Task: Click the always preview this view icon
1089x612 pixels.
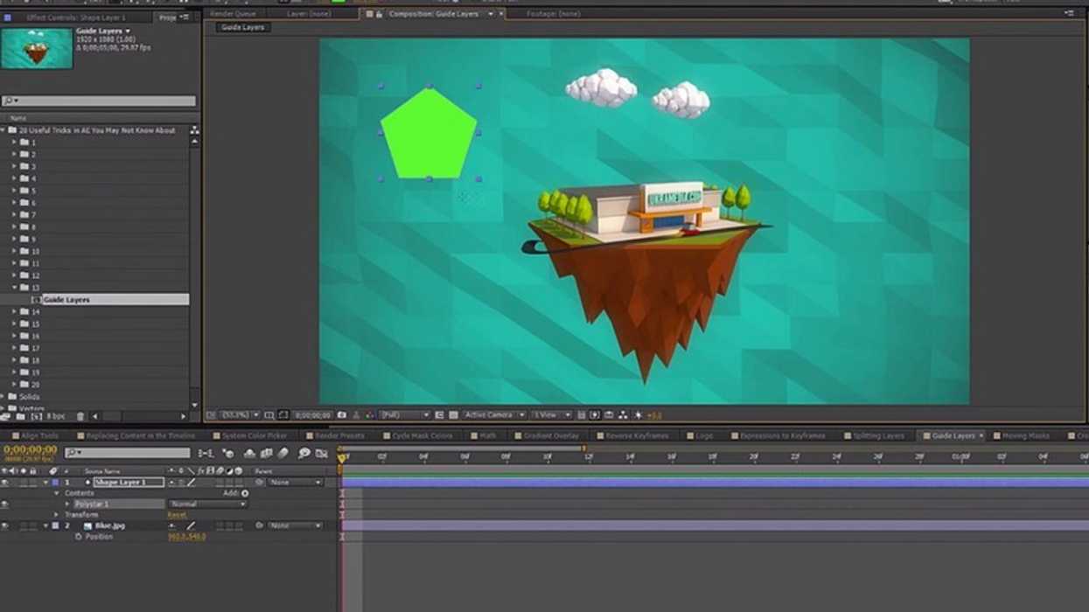Action: [209, 415]
